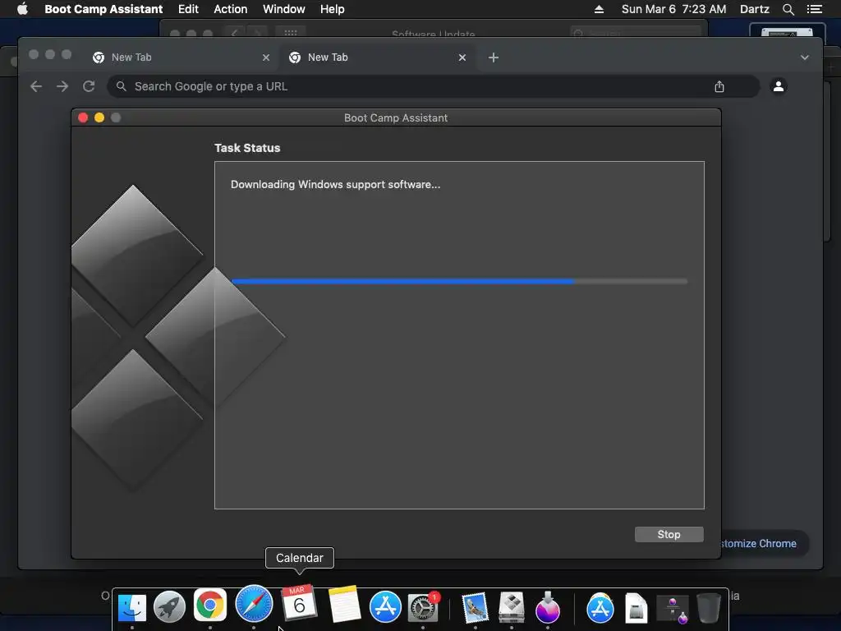Close the second Chrome New Tab
Image resolution: width=841 pixels, height=631 pixels.
462,58
